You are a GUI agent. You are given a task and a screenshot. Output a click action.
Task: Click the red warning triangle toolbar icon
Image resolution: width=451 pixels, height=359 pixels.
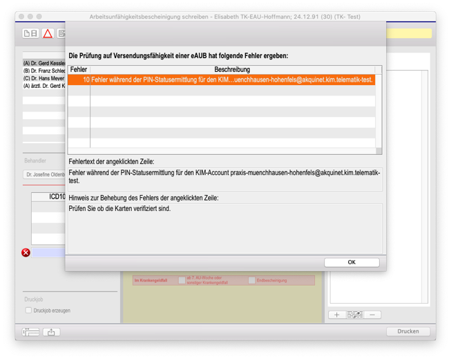pos(48,33)
